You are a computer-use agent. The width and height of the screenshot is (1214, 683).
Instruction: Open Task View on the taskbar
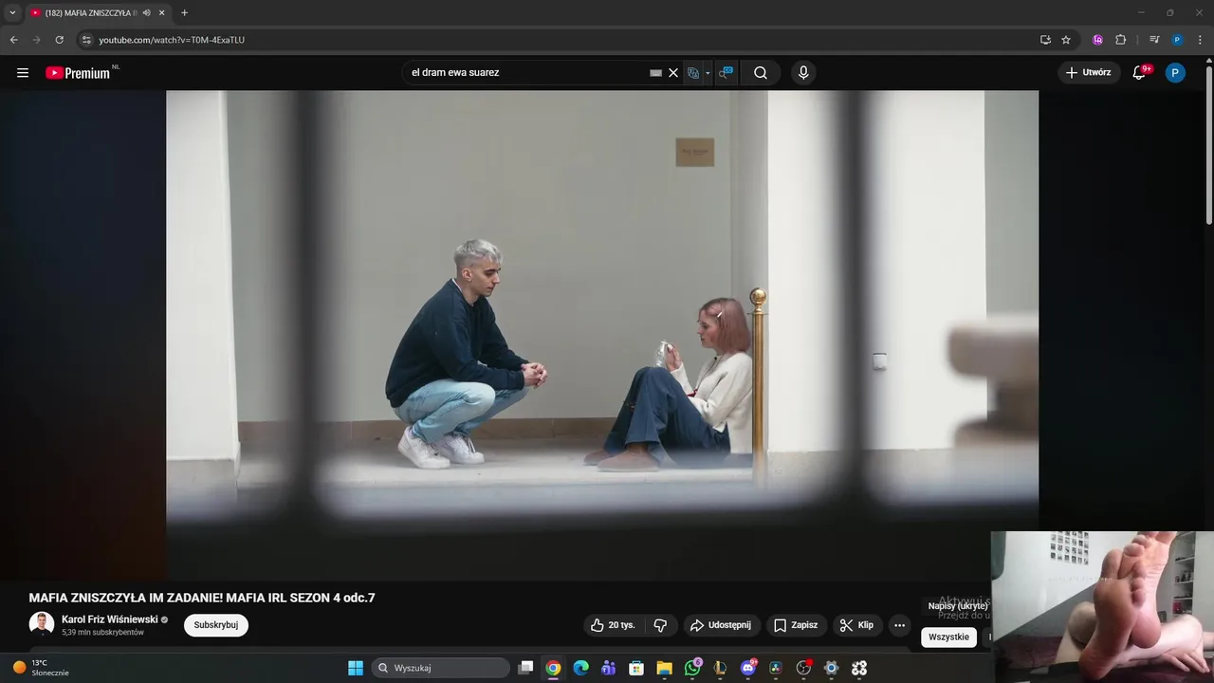point(525,668)
